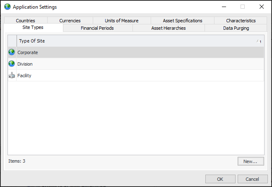Open the Asset Hierarchies tab
This screenshot has height=187, width=272.
[168, 28]
